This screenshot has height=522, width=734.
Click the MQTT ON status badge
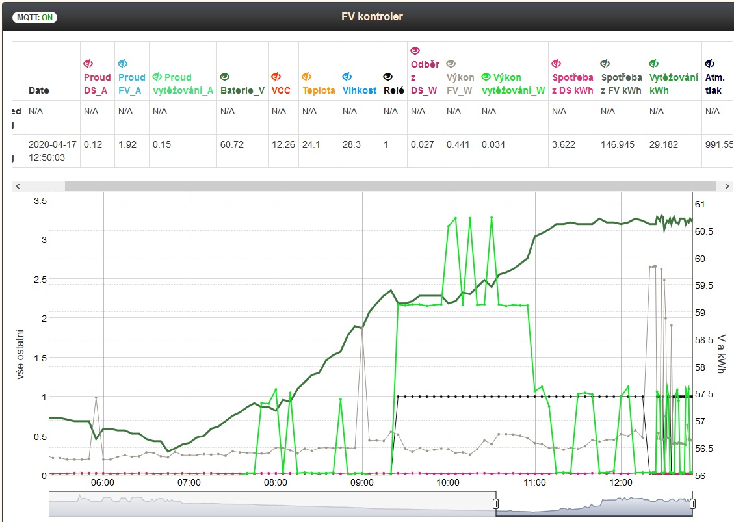34,17
